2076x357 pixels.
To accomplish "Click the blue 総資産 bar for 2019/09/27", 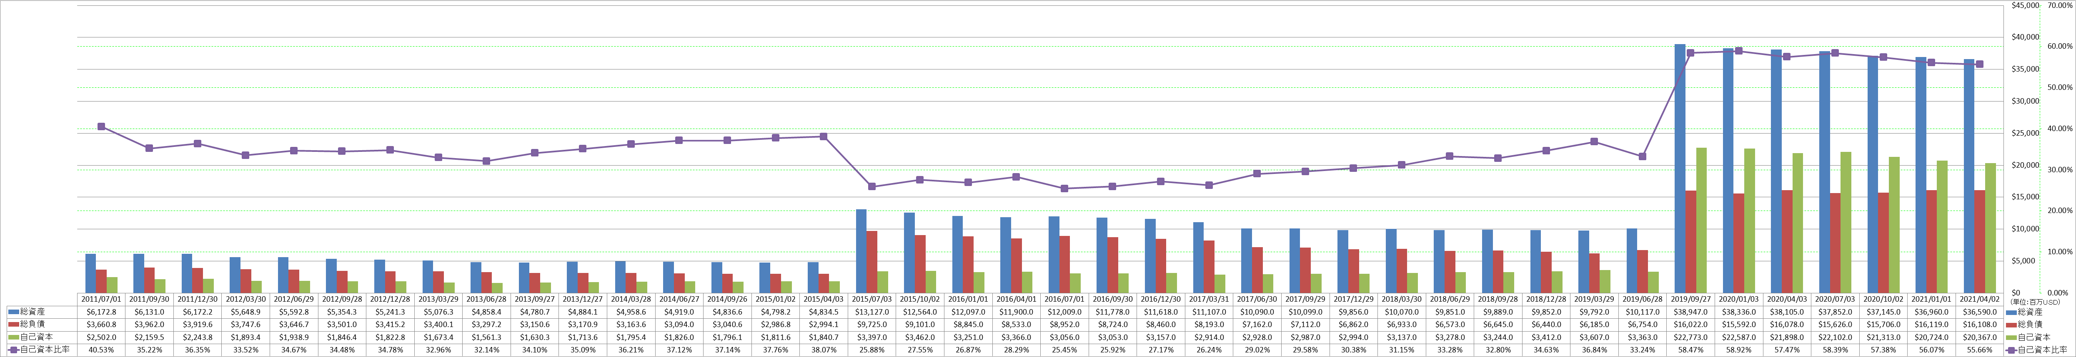I will point(1680,169).
